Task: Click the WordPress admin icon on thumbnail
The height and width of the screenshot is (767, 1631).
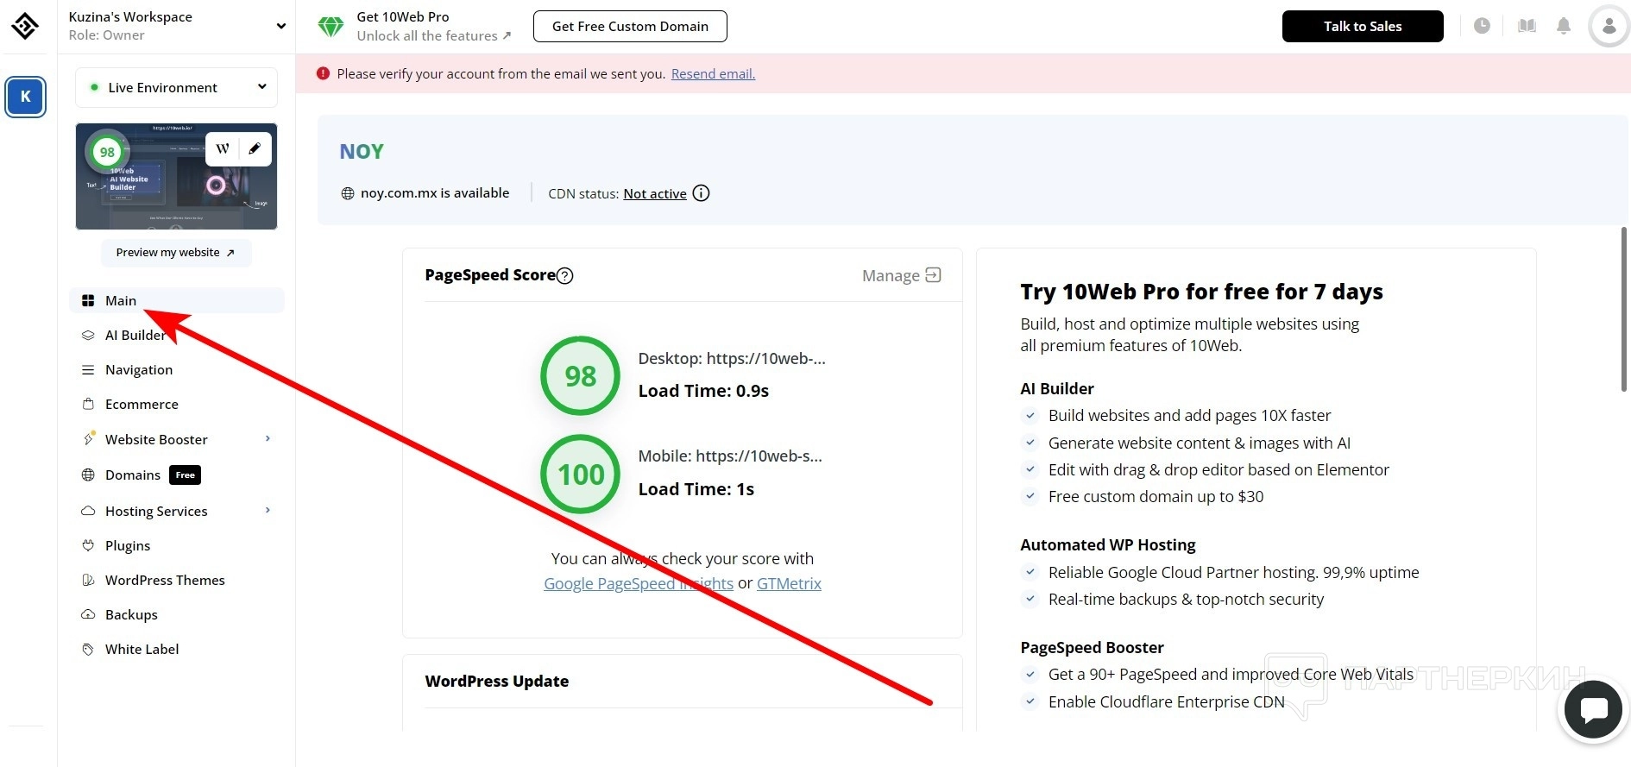Action: [223, 148]
